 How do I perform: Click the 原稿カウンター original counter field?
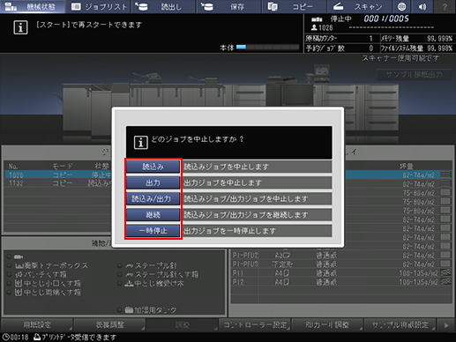(342, 39)
